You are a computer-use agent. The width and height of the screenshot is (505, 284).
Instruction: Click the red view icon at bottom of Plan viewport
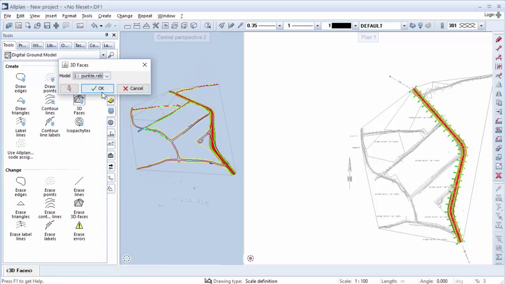(x=251, y=258)
